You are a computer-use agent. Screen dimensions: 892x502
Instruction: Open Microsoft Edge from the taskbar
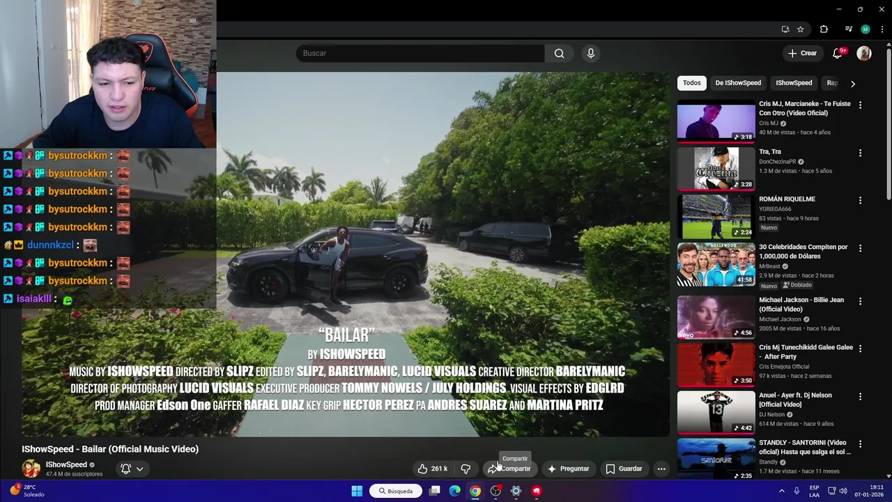click(455, 491)
